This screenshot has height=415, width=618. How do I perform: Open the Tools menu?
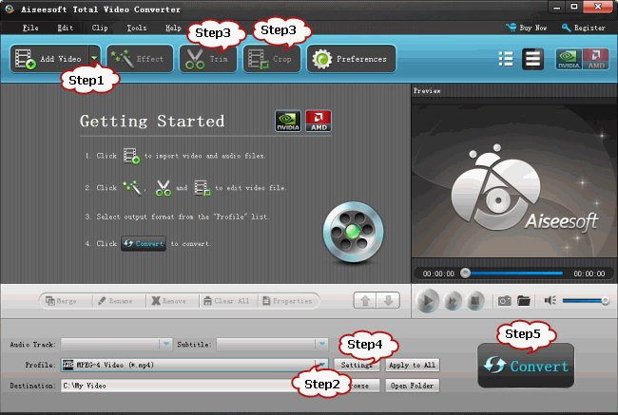click(136, 28)
